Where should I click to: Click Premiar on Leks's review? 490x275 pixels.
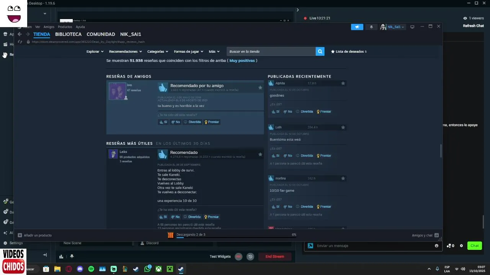[x=211, y=217]
